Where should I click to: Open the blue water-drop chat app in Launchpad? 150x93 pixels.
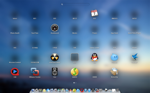pos(114,57)
